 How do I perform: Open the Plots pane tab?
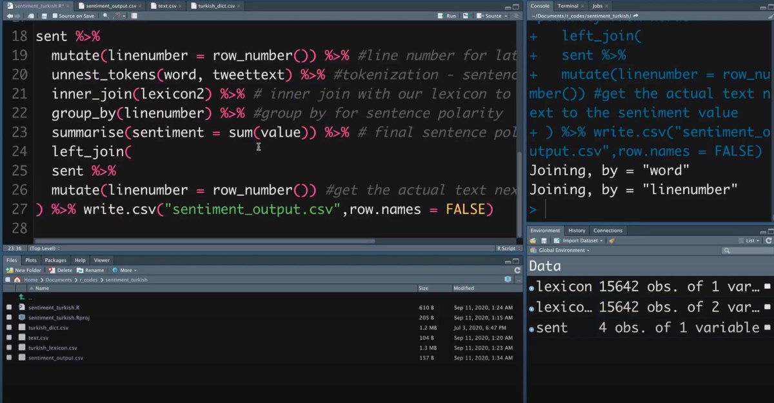pos(31,260)
